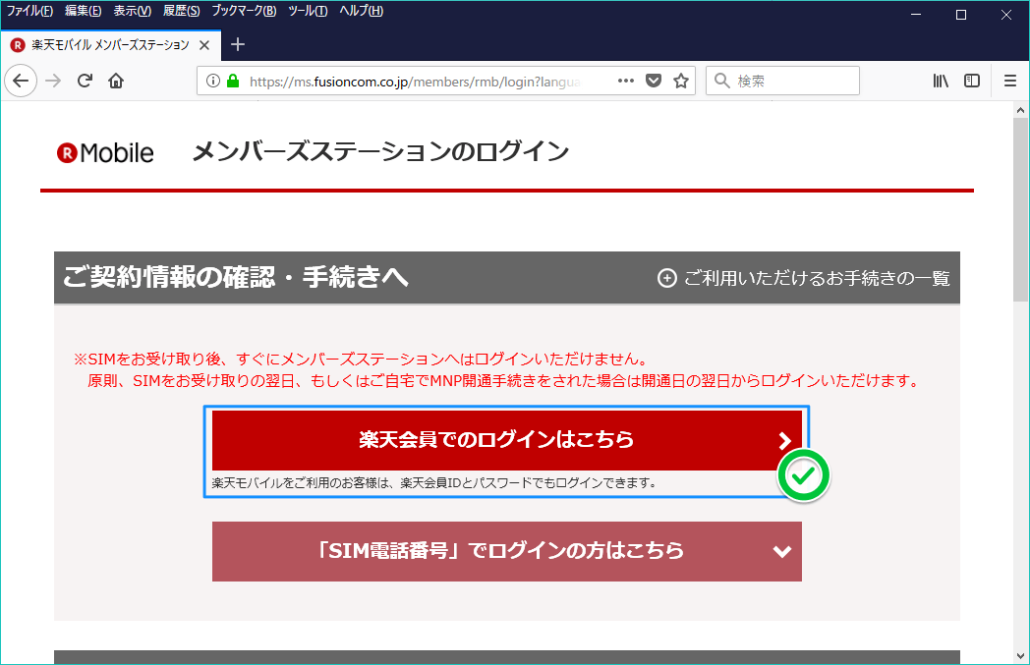Open the ツール(T) menu
The image size is (1030, 665).
point(308,11)
